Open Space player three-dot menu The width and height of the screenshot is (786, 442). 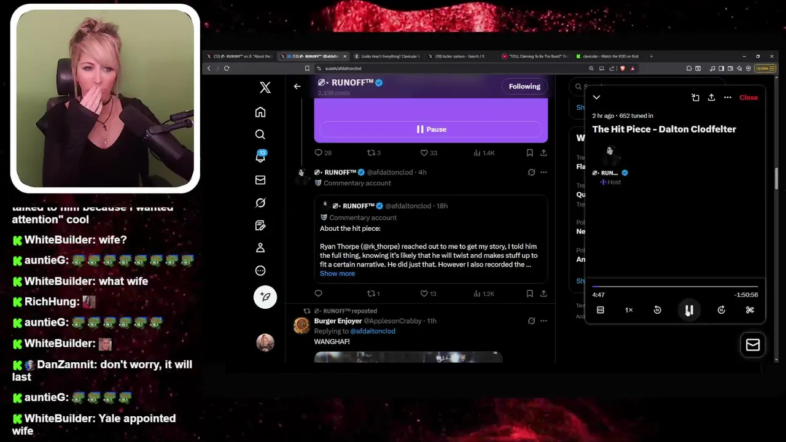[x=728, y=98]
